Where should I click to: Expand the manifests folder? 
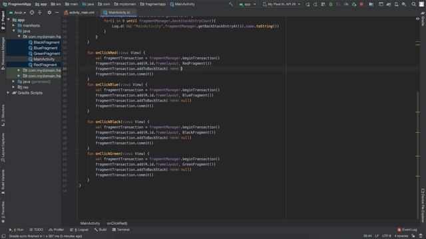coord(13,25)
